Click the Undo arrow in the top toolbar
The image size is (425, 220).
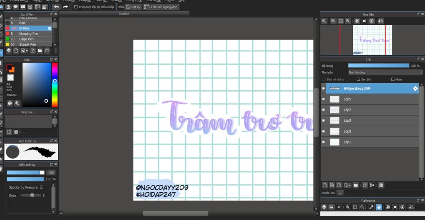click(56, 7)
